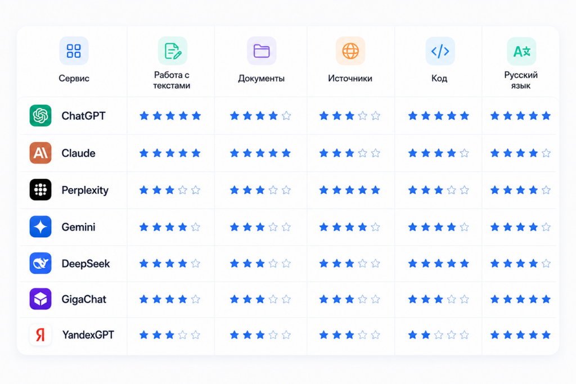Image resolution: width=576 pixels, height=384 pixels.
Task: Click the Perplexity black logo icon
Action: pyautogui.click(x=40, y=190)
